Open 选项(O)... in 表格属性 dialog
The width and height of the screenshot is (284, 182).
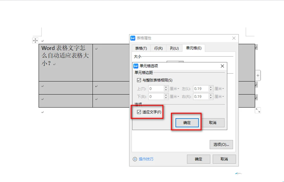(221, 144)
